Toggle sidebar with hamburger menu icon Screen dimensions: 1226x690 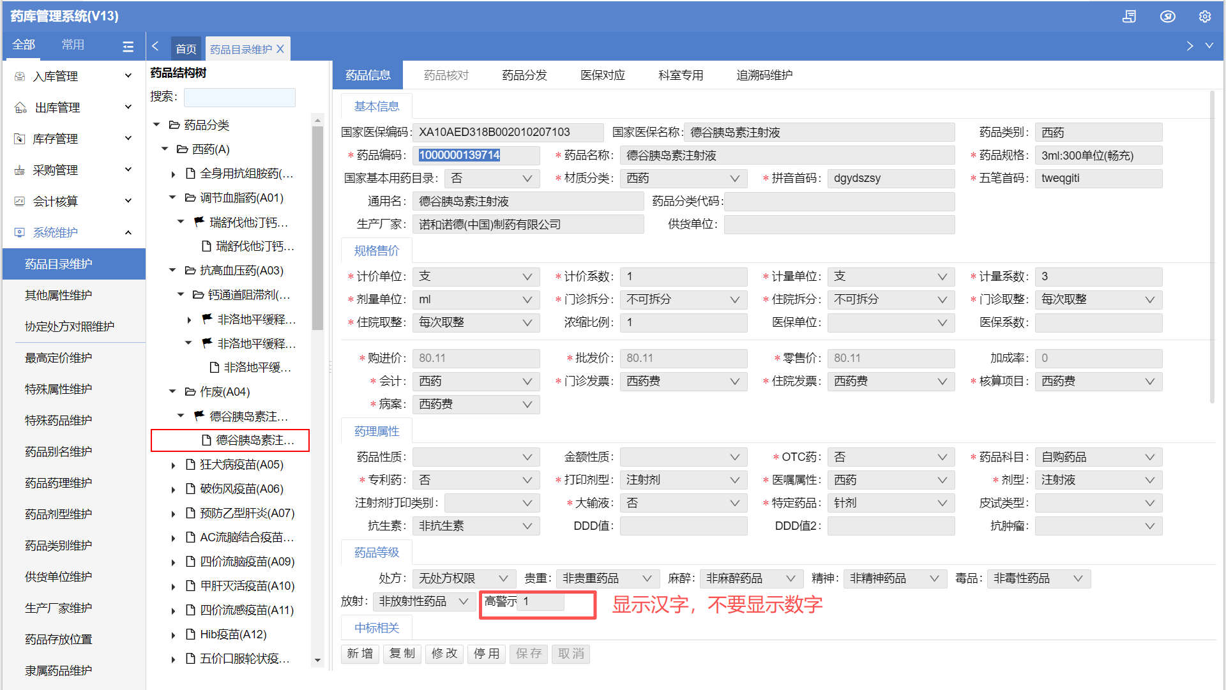(x=128, y=46)
